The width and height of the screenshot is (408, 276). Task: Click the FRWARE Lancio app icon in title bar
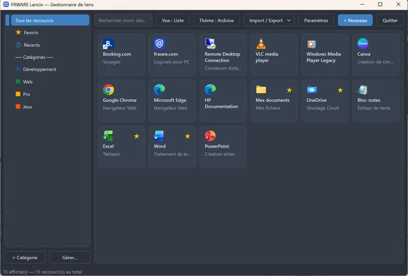point(6,5)
